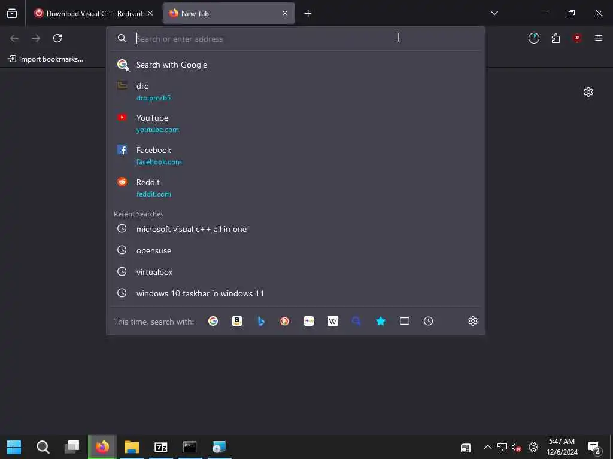This screenshot has height=459, width=613.
Task: Search open tabs with the tab icon
Action: coord(405,321)
